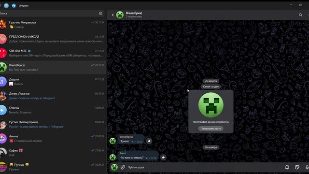Click the compose new message icon

tap(101, 13)
